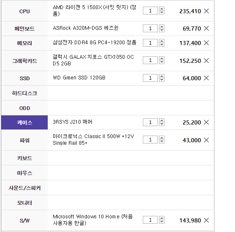Open the 하드디스크 category
Screen dimensions: 235x232
[x=24, y=93]
